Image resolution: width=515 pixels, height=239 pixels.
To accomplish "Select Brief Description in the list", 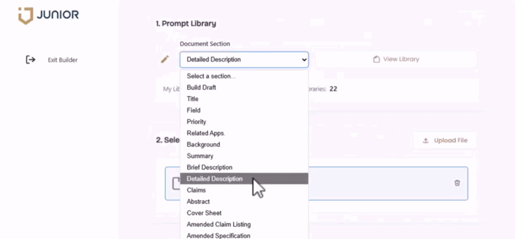I will click(x=209, y=167).
